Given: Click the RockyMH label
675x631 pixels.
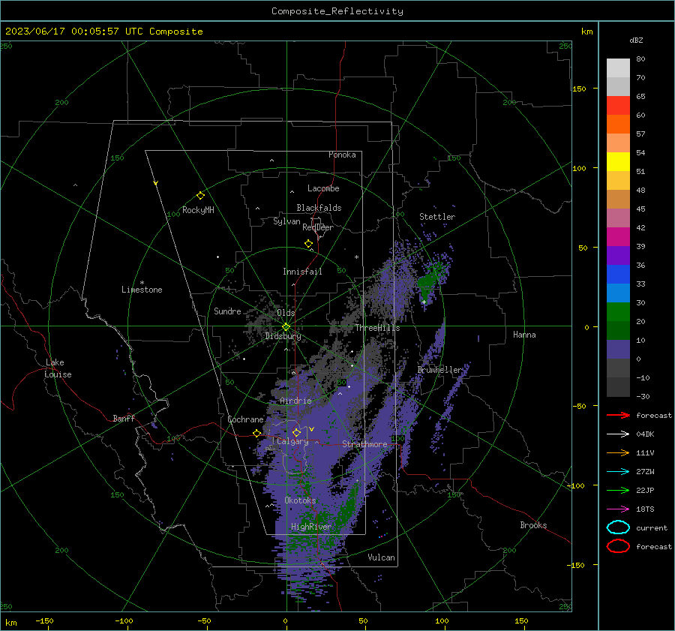Looking at the screenshot, I should click(198, 210).
